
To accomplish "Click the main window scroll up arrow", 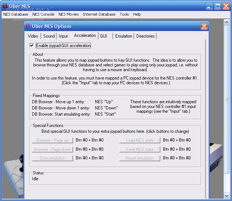I will (x=227, y=22).
